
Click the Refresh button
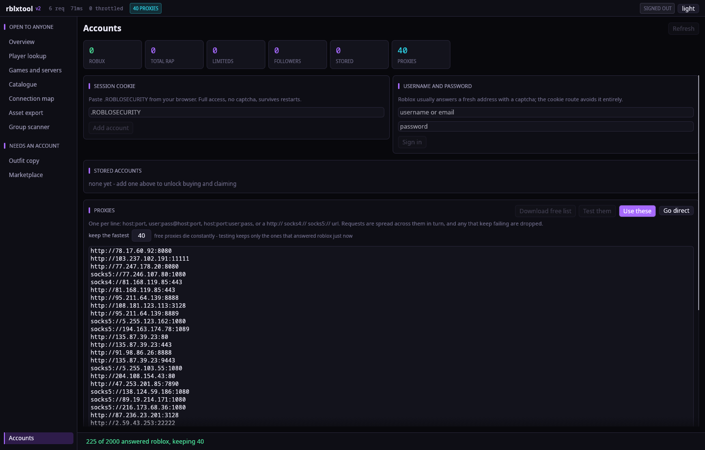point(683,29)
